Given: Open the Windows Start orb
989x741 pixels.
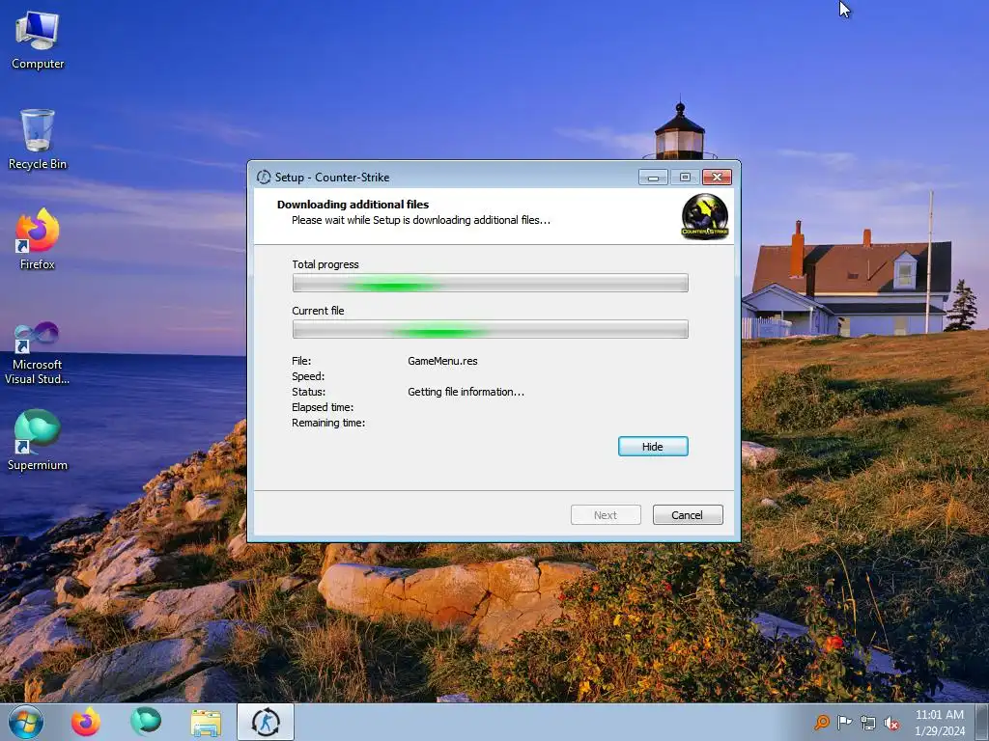Looking at the screenshot, I should [x=26, y=722].
